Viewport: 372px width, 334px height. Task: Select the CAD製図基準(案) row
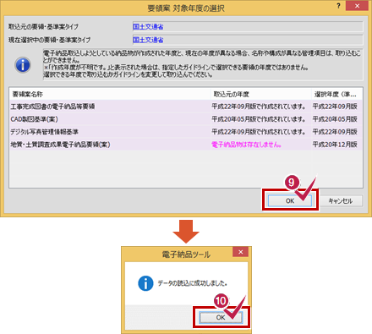186,119
